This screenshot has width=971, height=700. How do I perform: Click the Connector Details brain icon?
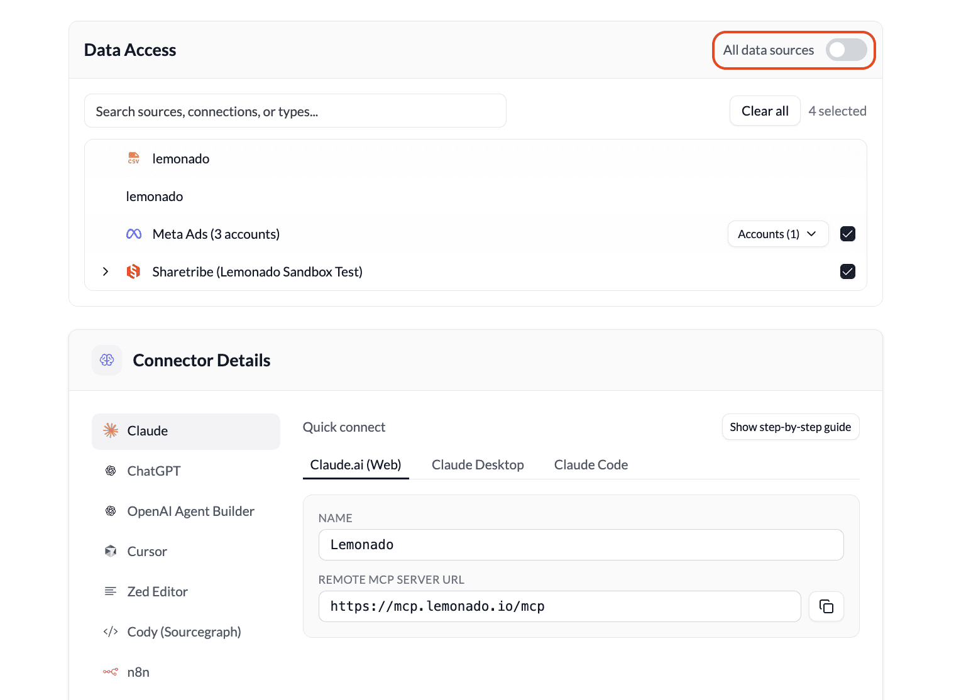[107, 360]
